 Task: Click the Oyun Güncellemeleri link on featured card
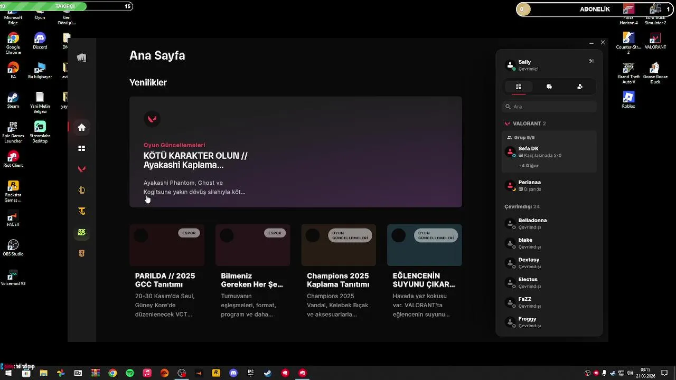click(174, 145)
